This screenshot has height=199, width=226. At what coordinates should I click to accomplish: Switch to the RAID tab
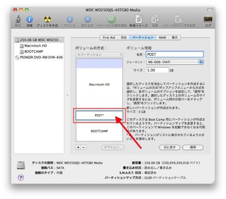point(163,38)
